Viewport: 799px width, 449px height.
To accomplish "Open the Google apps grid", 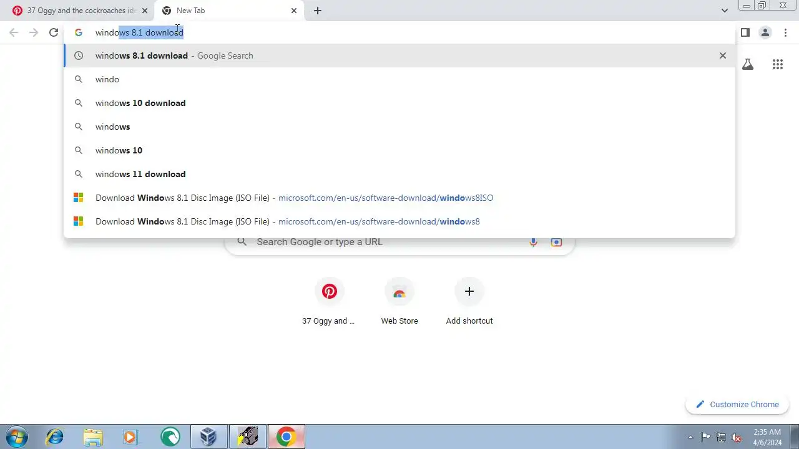I will point(778,64).
